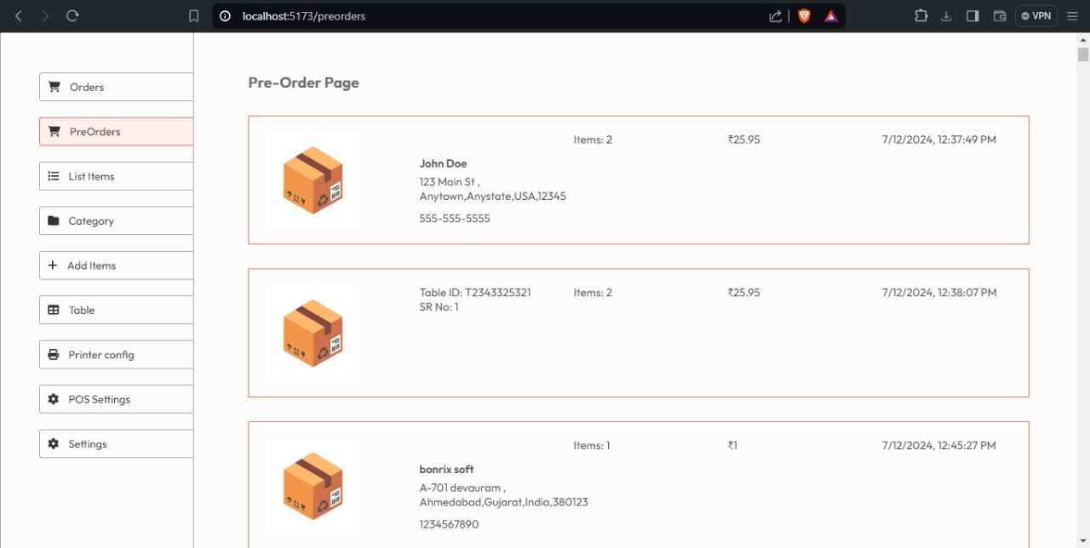Click the phone number 555-555-5555
1090x548 pixels.
tap(455, 219)
